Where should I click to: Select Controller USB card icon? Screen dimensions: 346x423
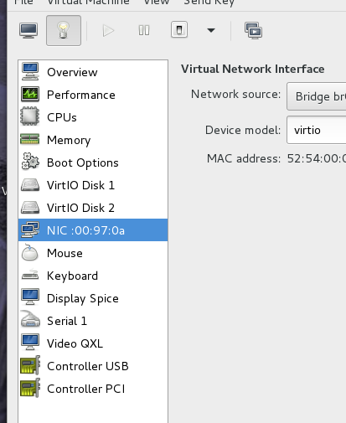[x=30, y=365]
